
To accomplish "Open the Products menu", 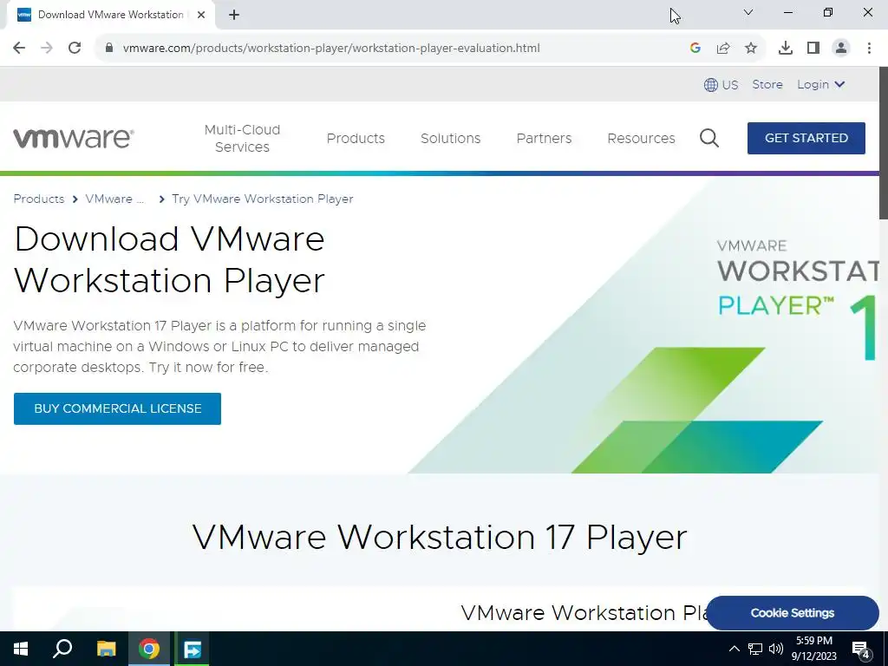I will [356, 138].
